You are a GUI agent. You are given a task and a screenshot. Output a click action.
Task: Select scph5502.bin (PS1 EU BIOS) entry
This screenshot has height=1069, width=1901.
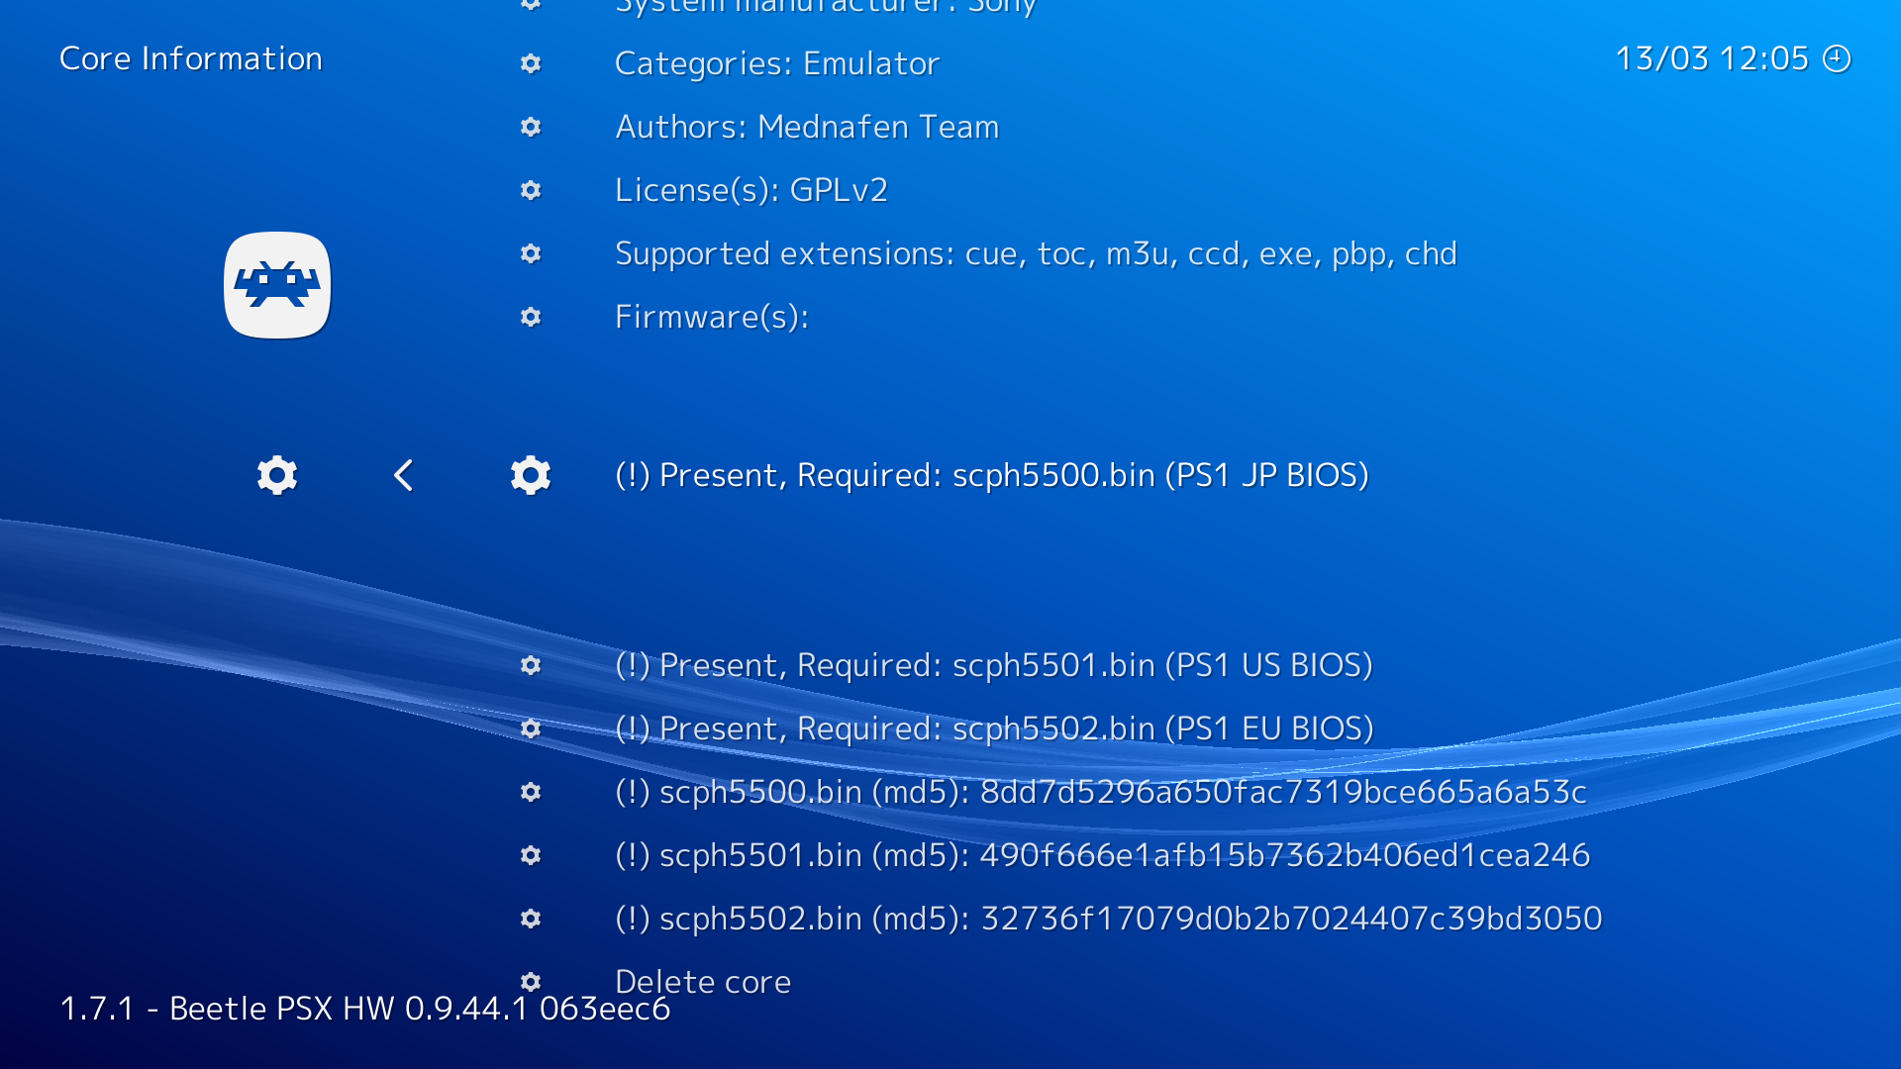coord(995,729)
